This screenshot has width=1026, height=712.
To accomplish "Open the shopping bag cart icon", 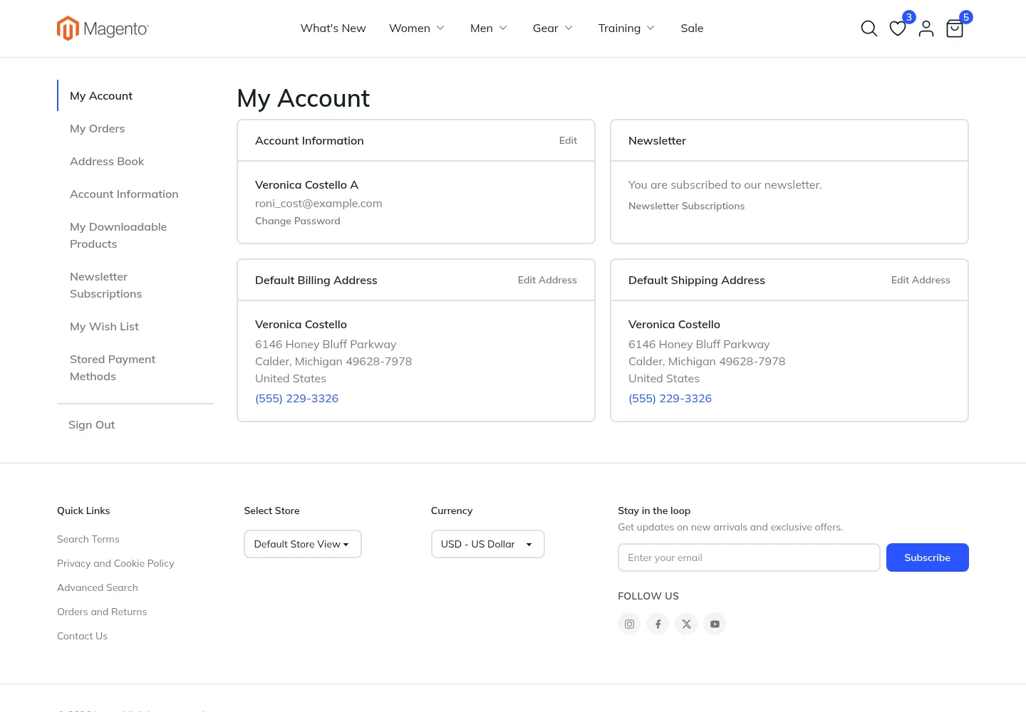I will click(x=955, y=28).
